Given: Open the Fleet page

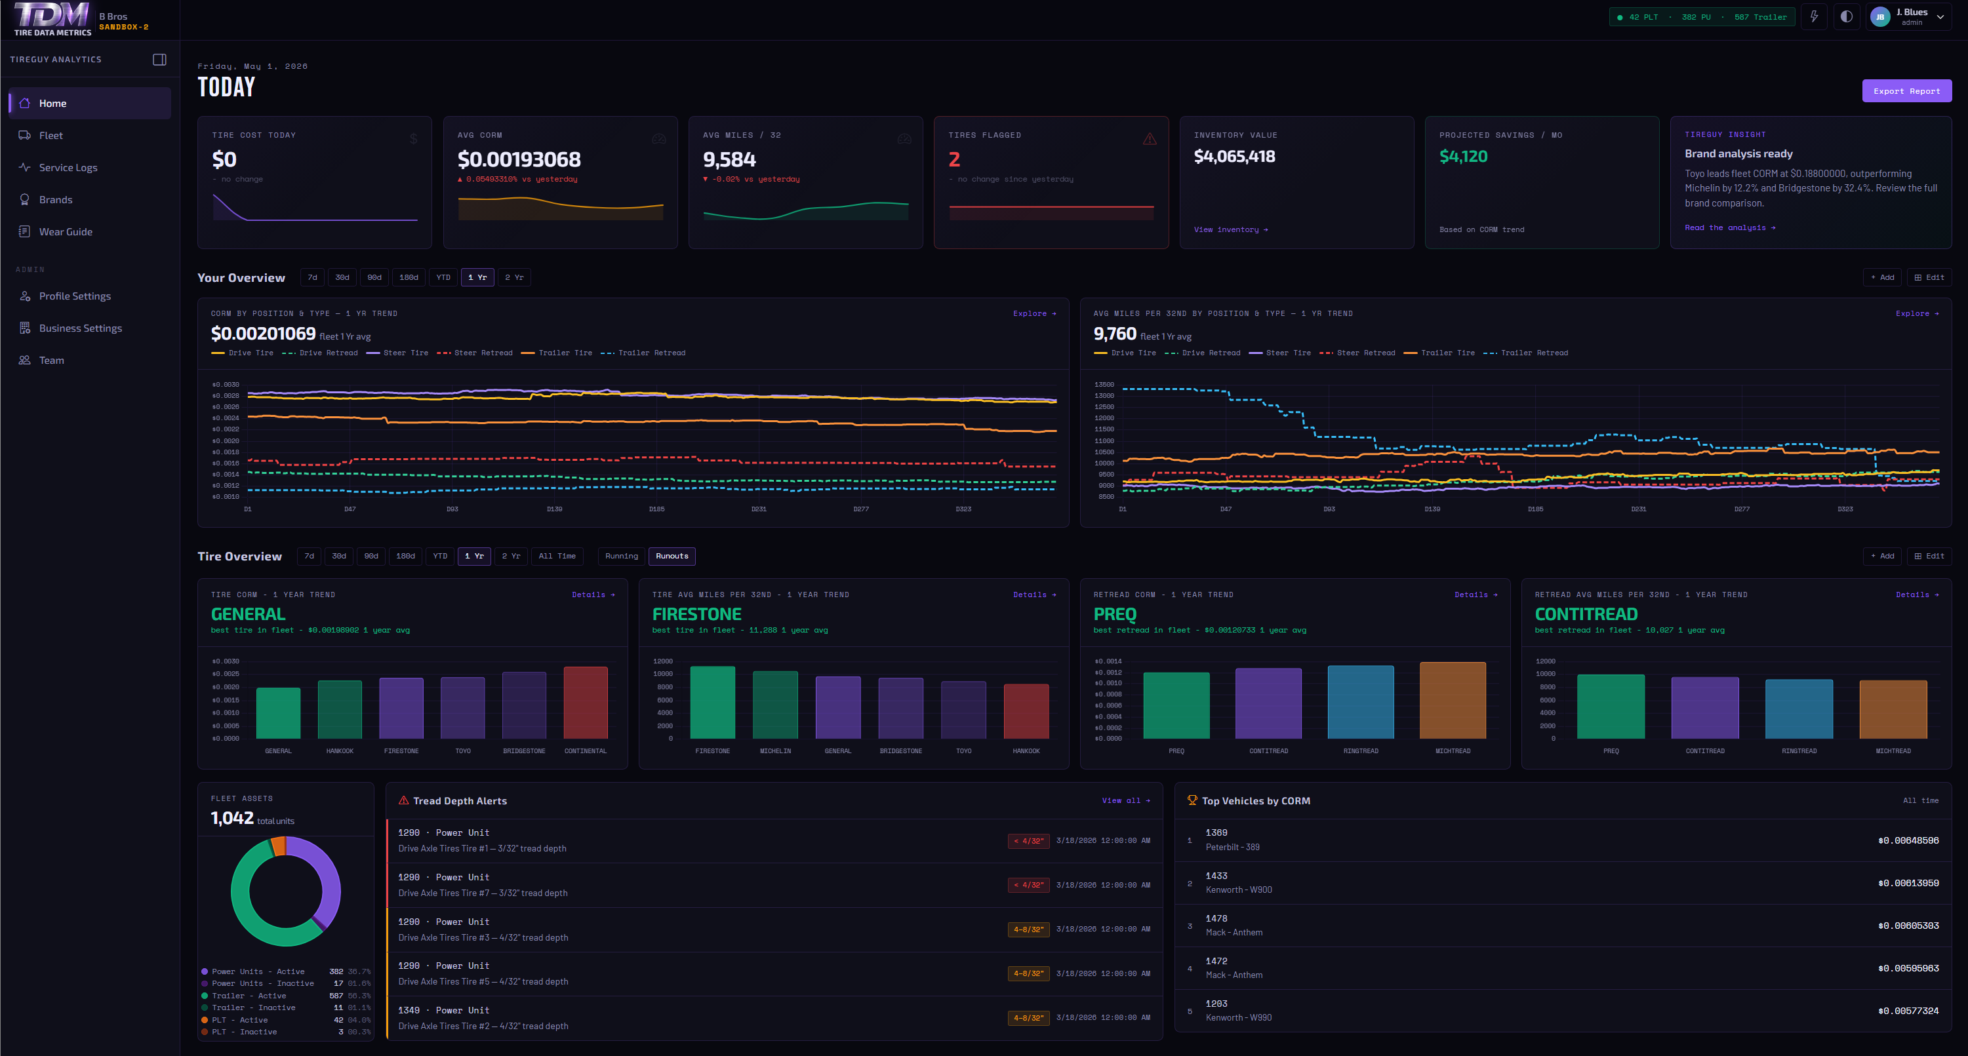Looking at the screenshot, I should [89, 135].
